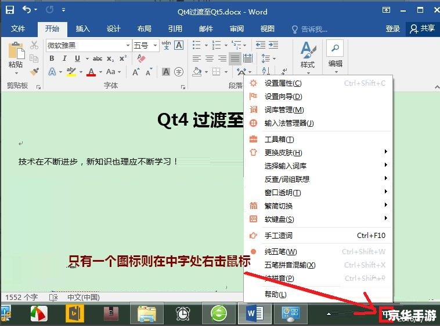Viewport: 440px width, 326px height.
Task: Switch to the 插入 tab
Action: click(82, 29)
